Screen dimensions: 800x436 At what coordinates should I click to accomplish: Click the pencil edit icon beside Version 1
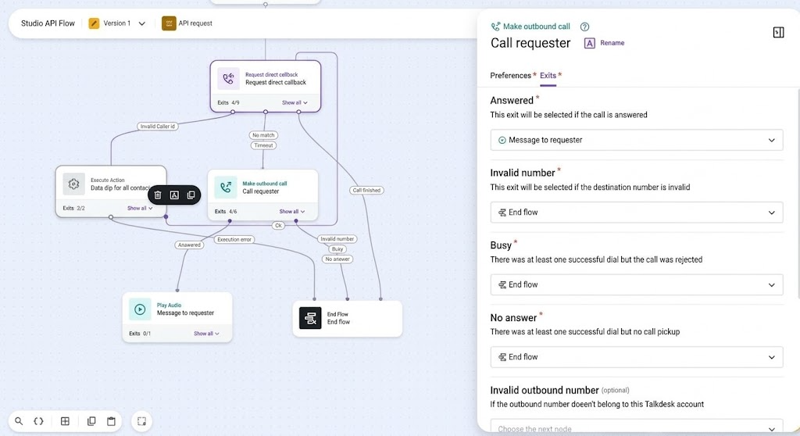click(x=94, y=23)
